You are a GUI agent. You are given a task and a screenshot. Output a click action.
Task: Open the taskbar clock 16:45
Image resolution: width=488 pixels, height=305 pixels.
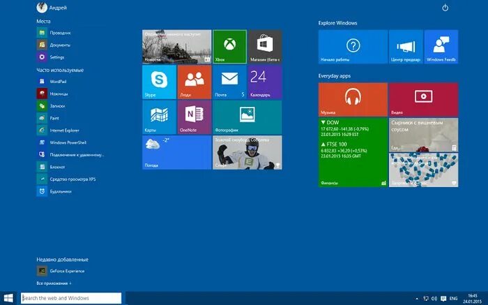tap(472, 299)
